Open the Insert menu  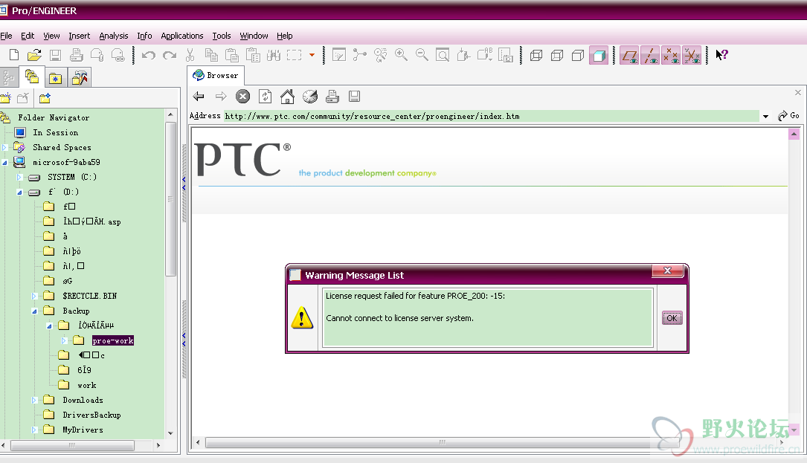[80, 36]
